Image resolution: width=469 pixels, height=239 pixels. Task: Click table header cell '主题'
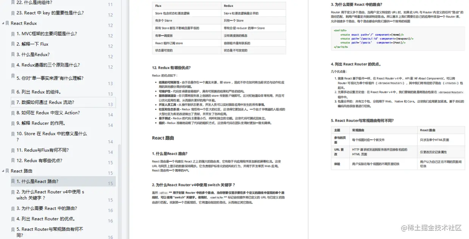click(x=340, y=130)
